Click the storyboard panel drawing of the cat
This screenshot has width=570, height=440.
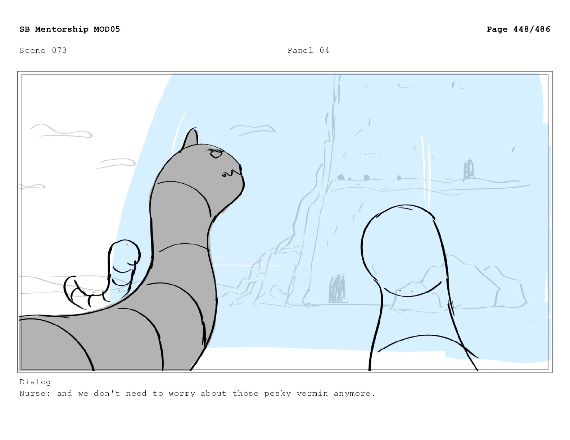tap(285, 222)
